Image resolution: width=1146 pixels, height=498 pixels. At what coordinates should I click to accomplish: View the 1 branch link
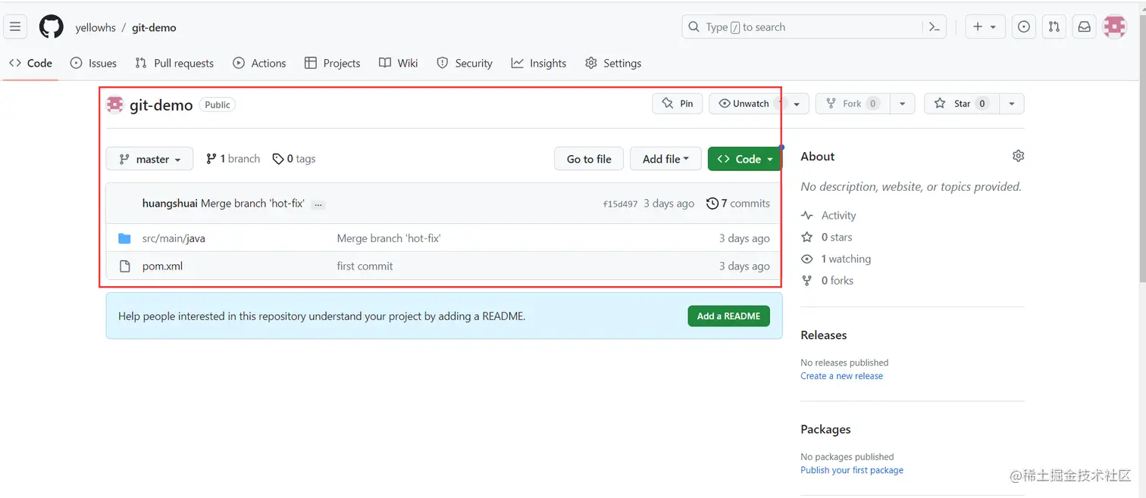click(x=233, y=159)
